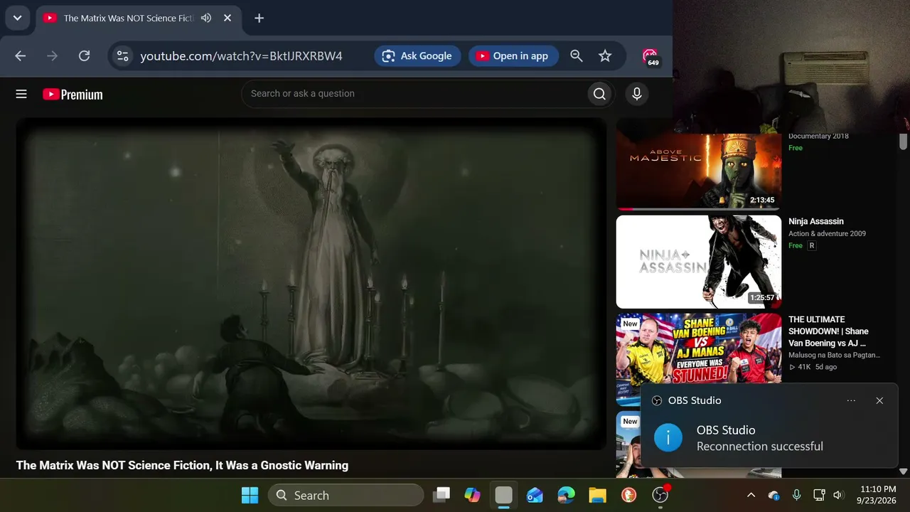Image resolution: width=910 pixels, height=512 pixels.
Task: Bookmark this page with the star
Action: point(605,55)
